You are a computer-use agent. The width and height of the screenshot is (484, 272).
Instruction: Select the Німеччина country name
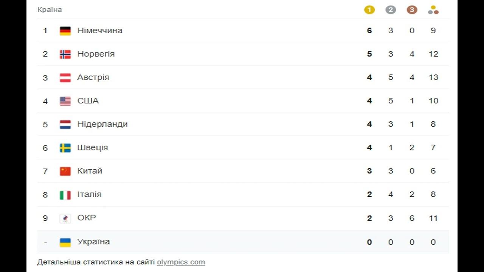(x=100, y=31)
